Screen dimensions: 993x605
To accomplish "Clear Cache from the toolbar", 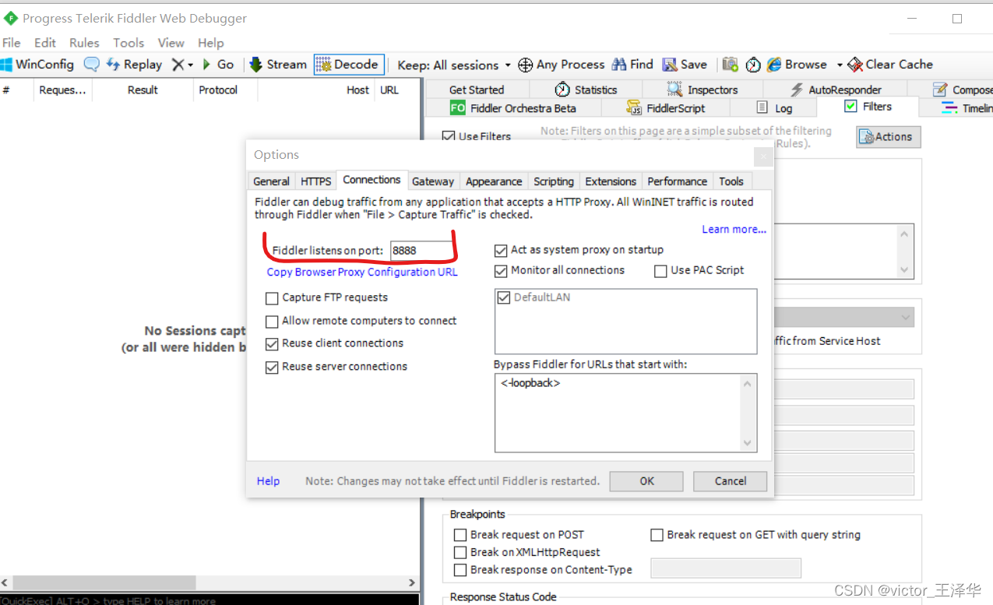I will point(889,65).
